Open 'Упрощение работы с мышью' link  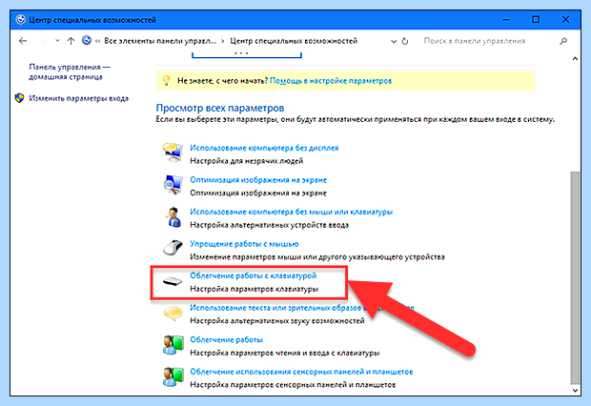tap(244, 244)
